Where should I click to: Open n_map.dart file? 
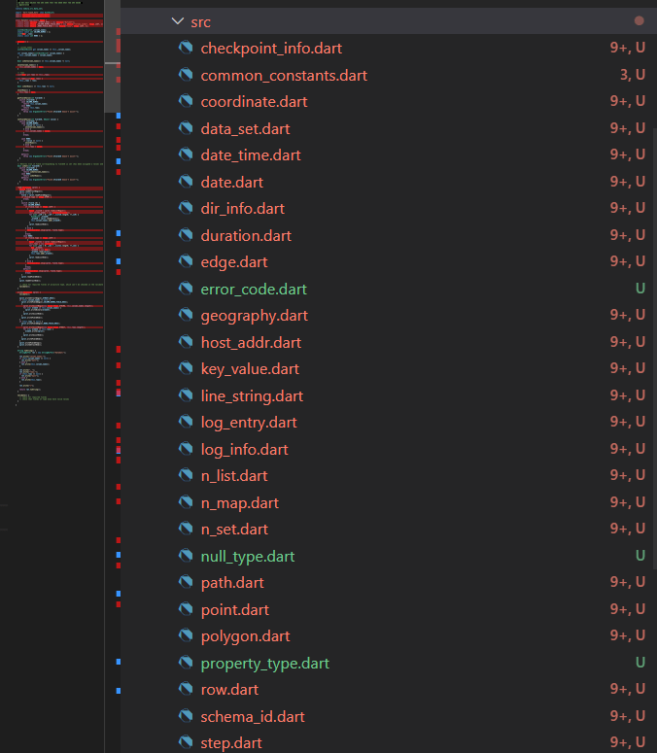coord(240,502)
